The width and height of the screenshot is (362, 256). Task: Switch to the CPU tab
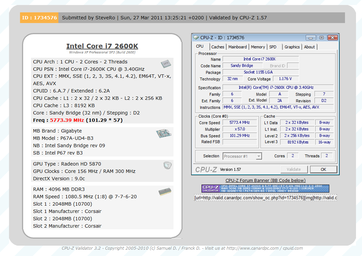[x=200, y=46]
